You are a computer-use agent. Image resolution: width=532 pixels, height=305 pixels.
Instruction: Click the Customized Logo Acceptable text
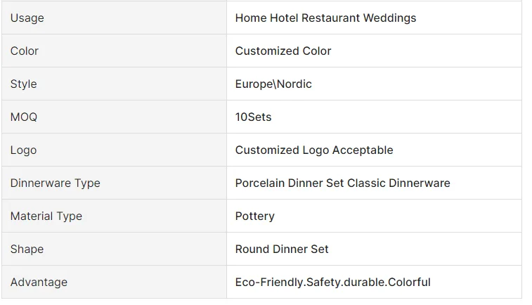pos(314,150)
